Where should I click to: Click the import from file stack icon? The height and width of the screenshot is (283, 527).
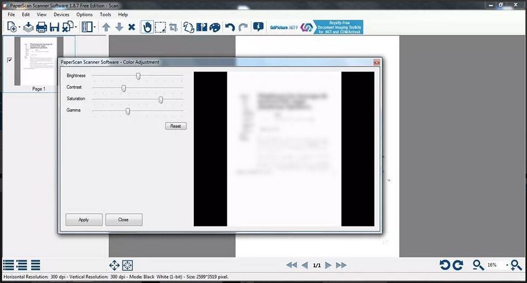[28, 27]
